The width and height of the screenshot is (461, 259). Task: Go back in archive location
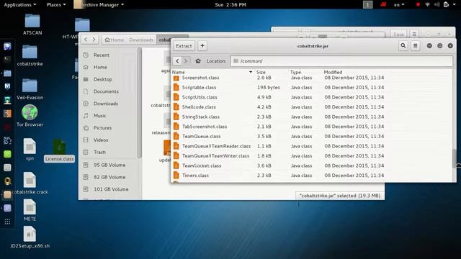pyautogui.click(x=177, y=60)
